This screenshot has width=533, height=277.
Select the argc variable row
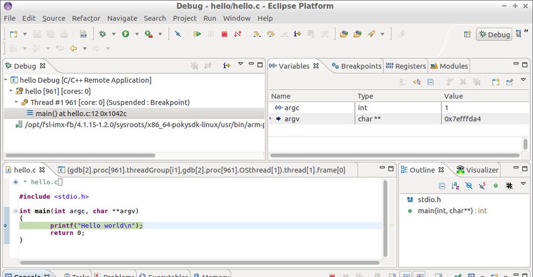tap(398, 108)
